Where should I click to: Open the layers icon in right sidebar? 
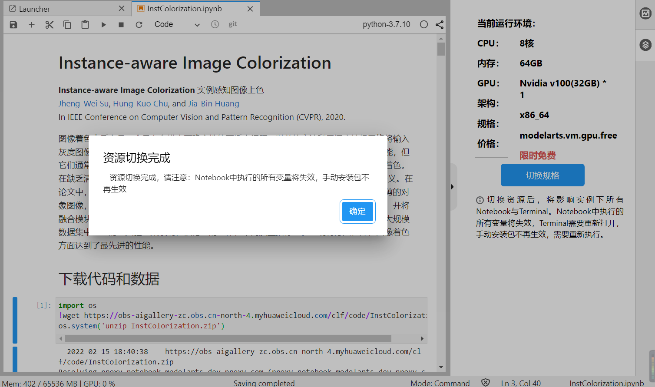[645, 45]
